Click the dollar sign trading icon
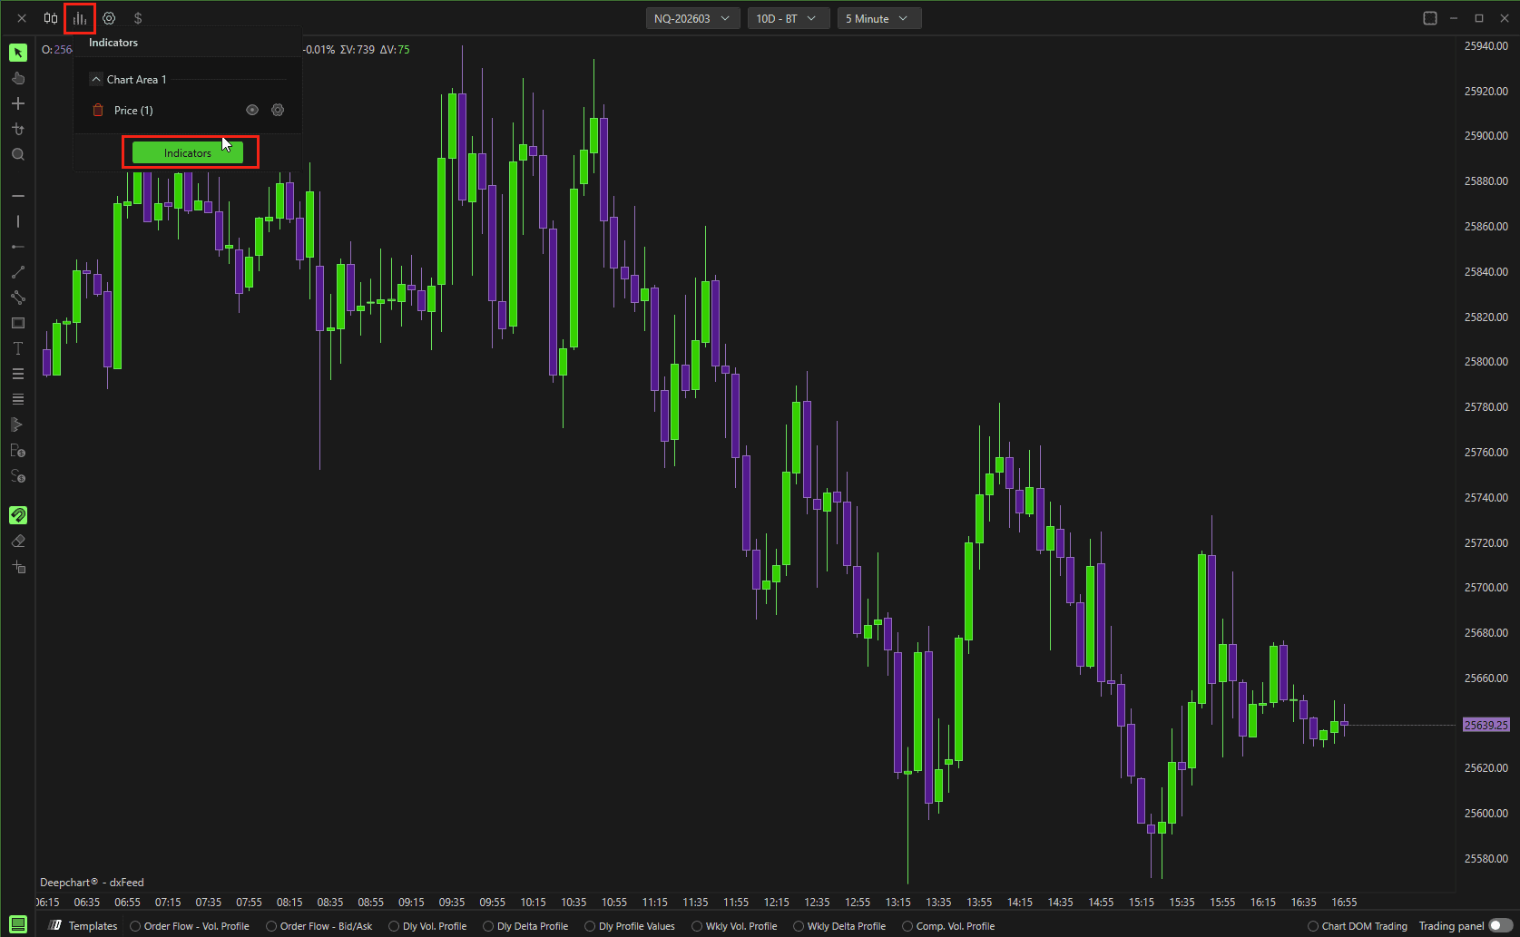 (138, 18)
